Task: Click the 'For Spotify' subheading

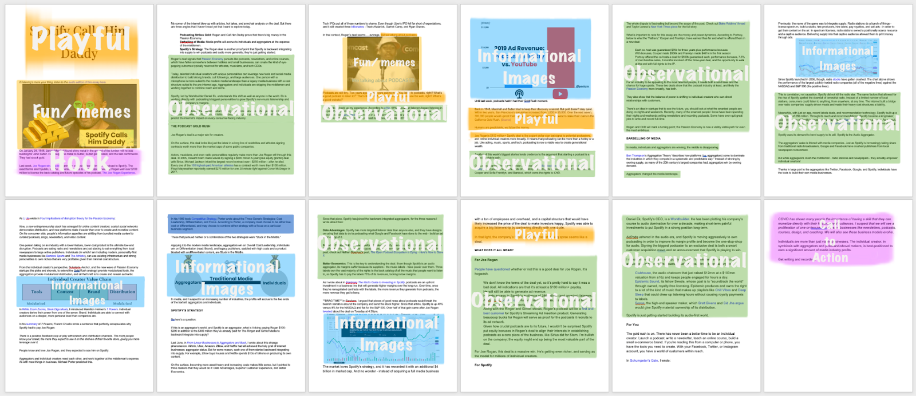Action: click(483, 365)
